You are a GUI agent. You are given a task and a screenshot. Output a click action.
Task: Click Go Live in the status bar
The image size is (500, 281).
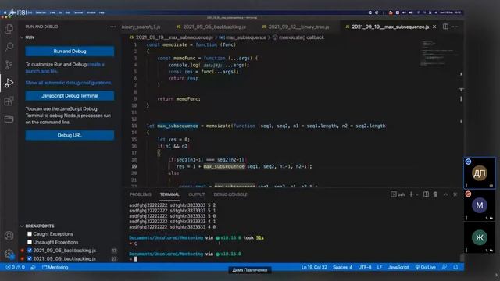pyautogui.click(x=425, y=267)
